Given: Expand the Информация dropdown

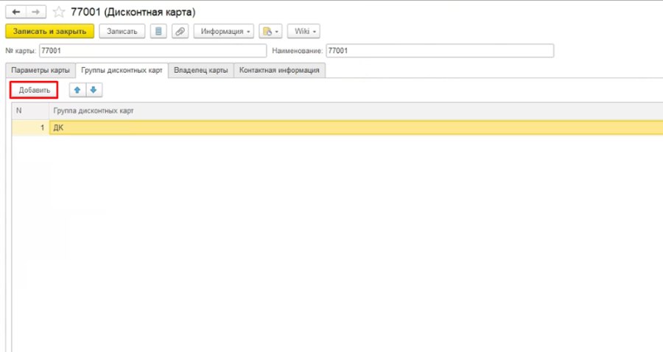Looking at the screenshot, I should [x=224, y=31].
